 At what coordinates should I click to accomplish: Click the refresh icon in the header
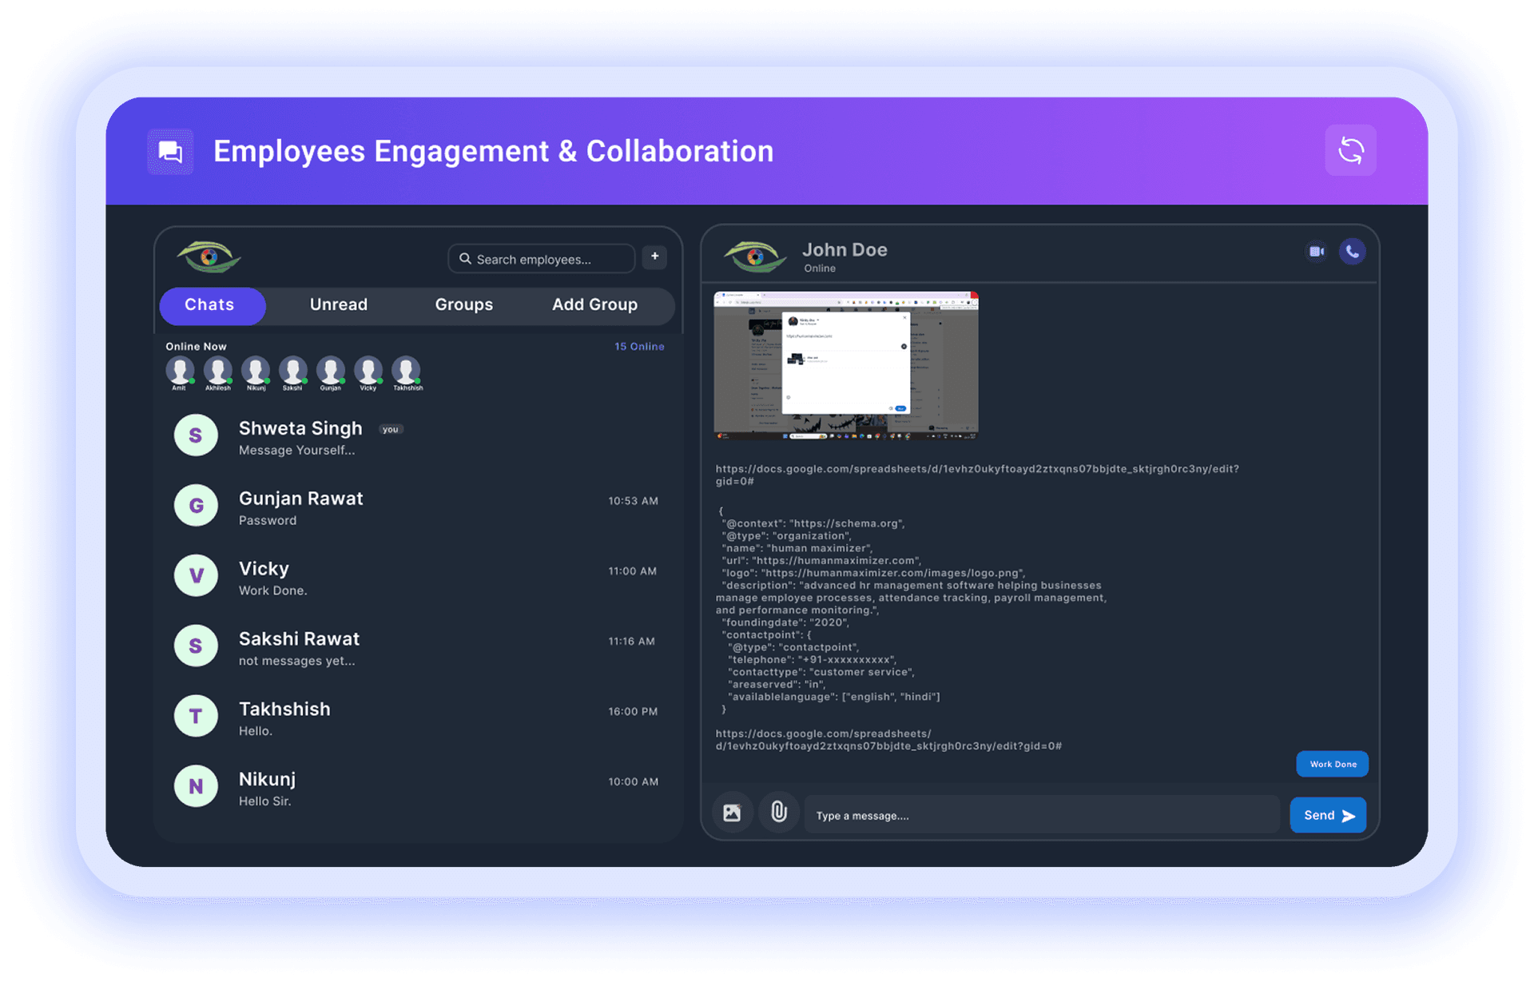1350,150
